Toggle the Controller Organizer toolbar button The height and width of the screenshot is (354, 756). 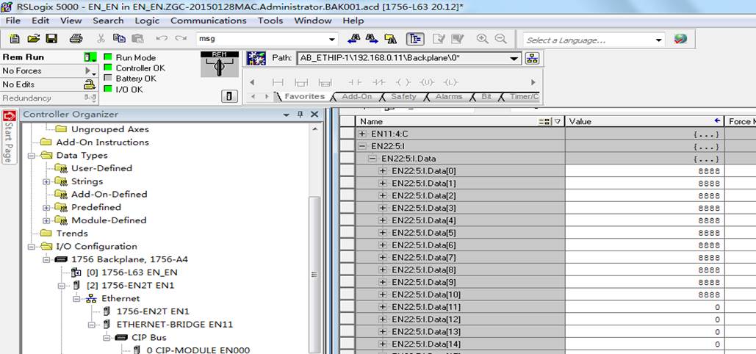(415, 39)
